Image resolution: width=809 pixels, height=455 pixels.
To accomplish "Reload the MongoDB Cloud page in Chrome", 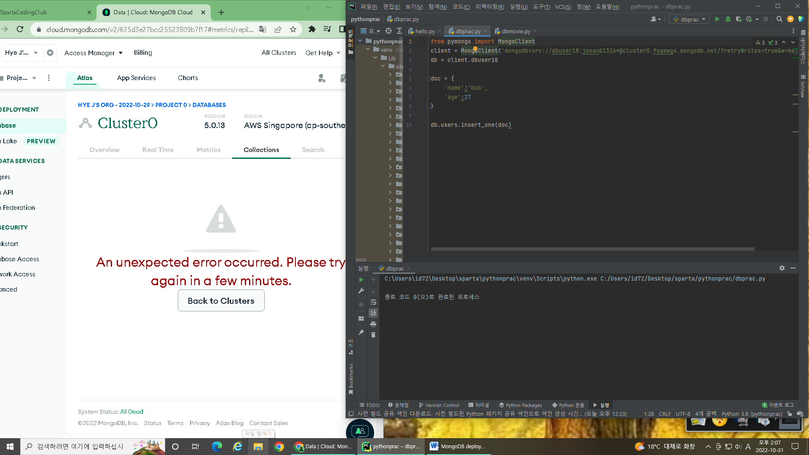I will coord(20,29).
